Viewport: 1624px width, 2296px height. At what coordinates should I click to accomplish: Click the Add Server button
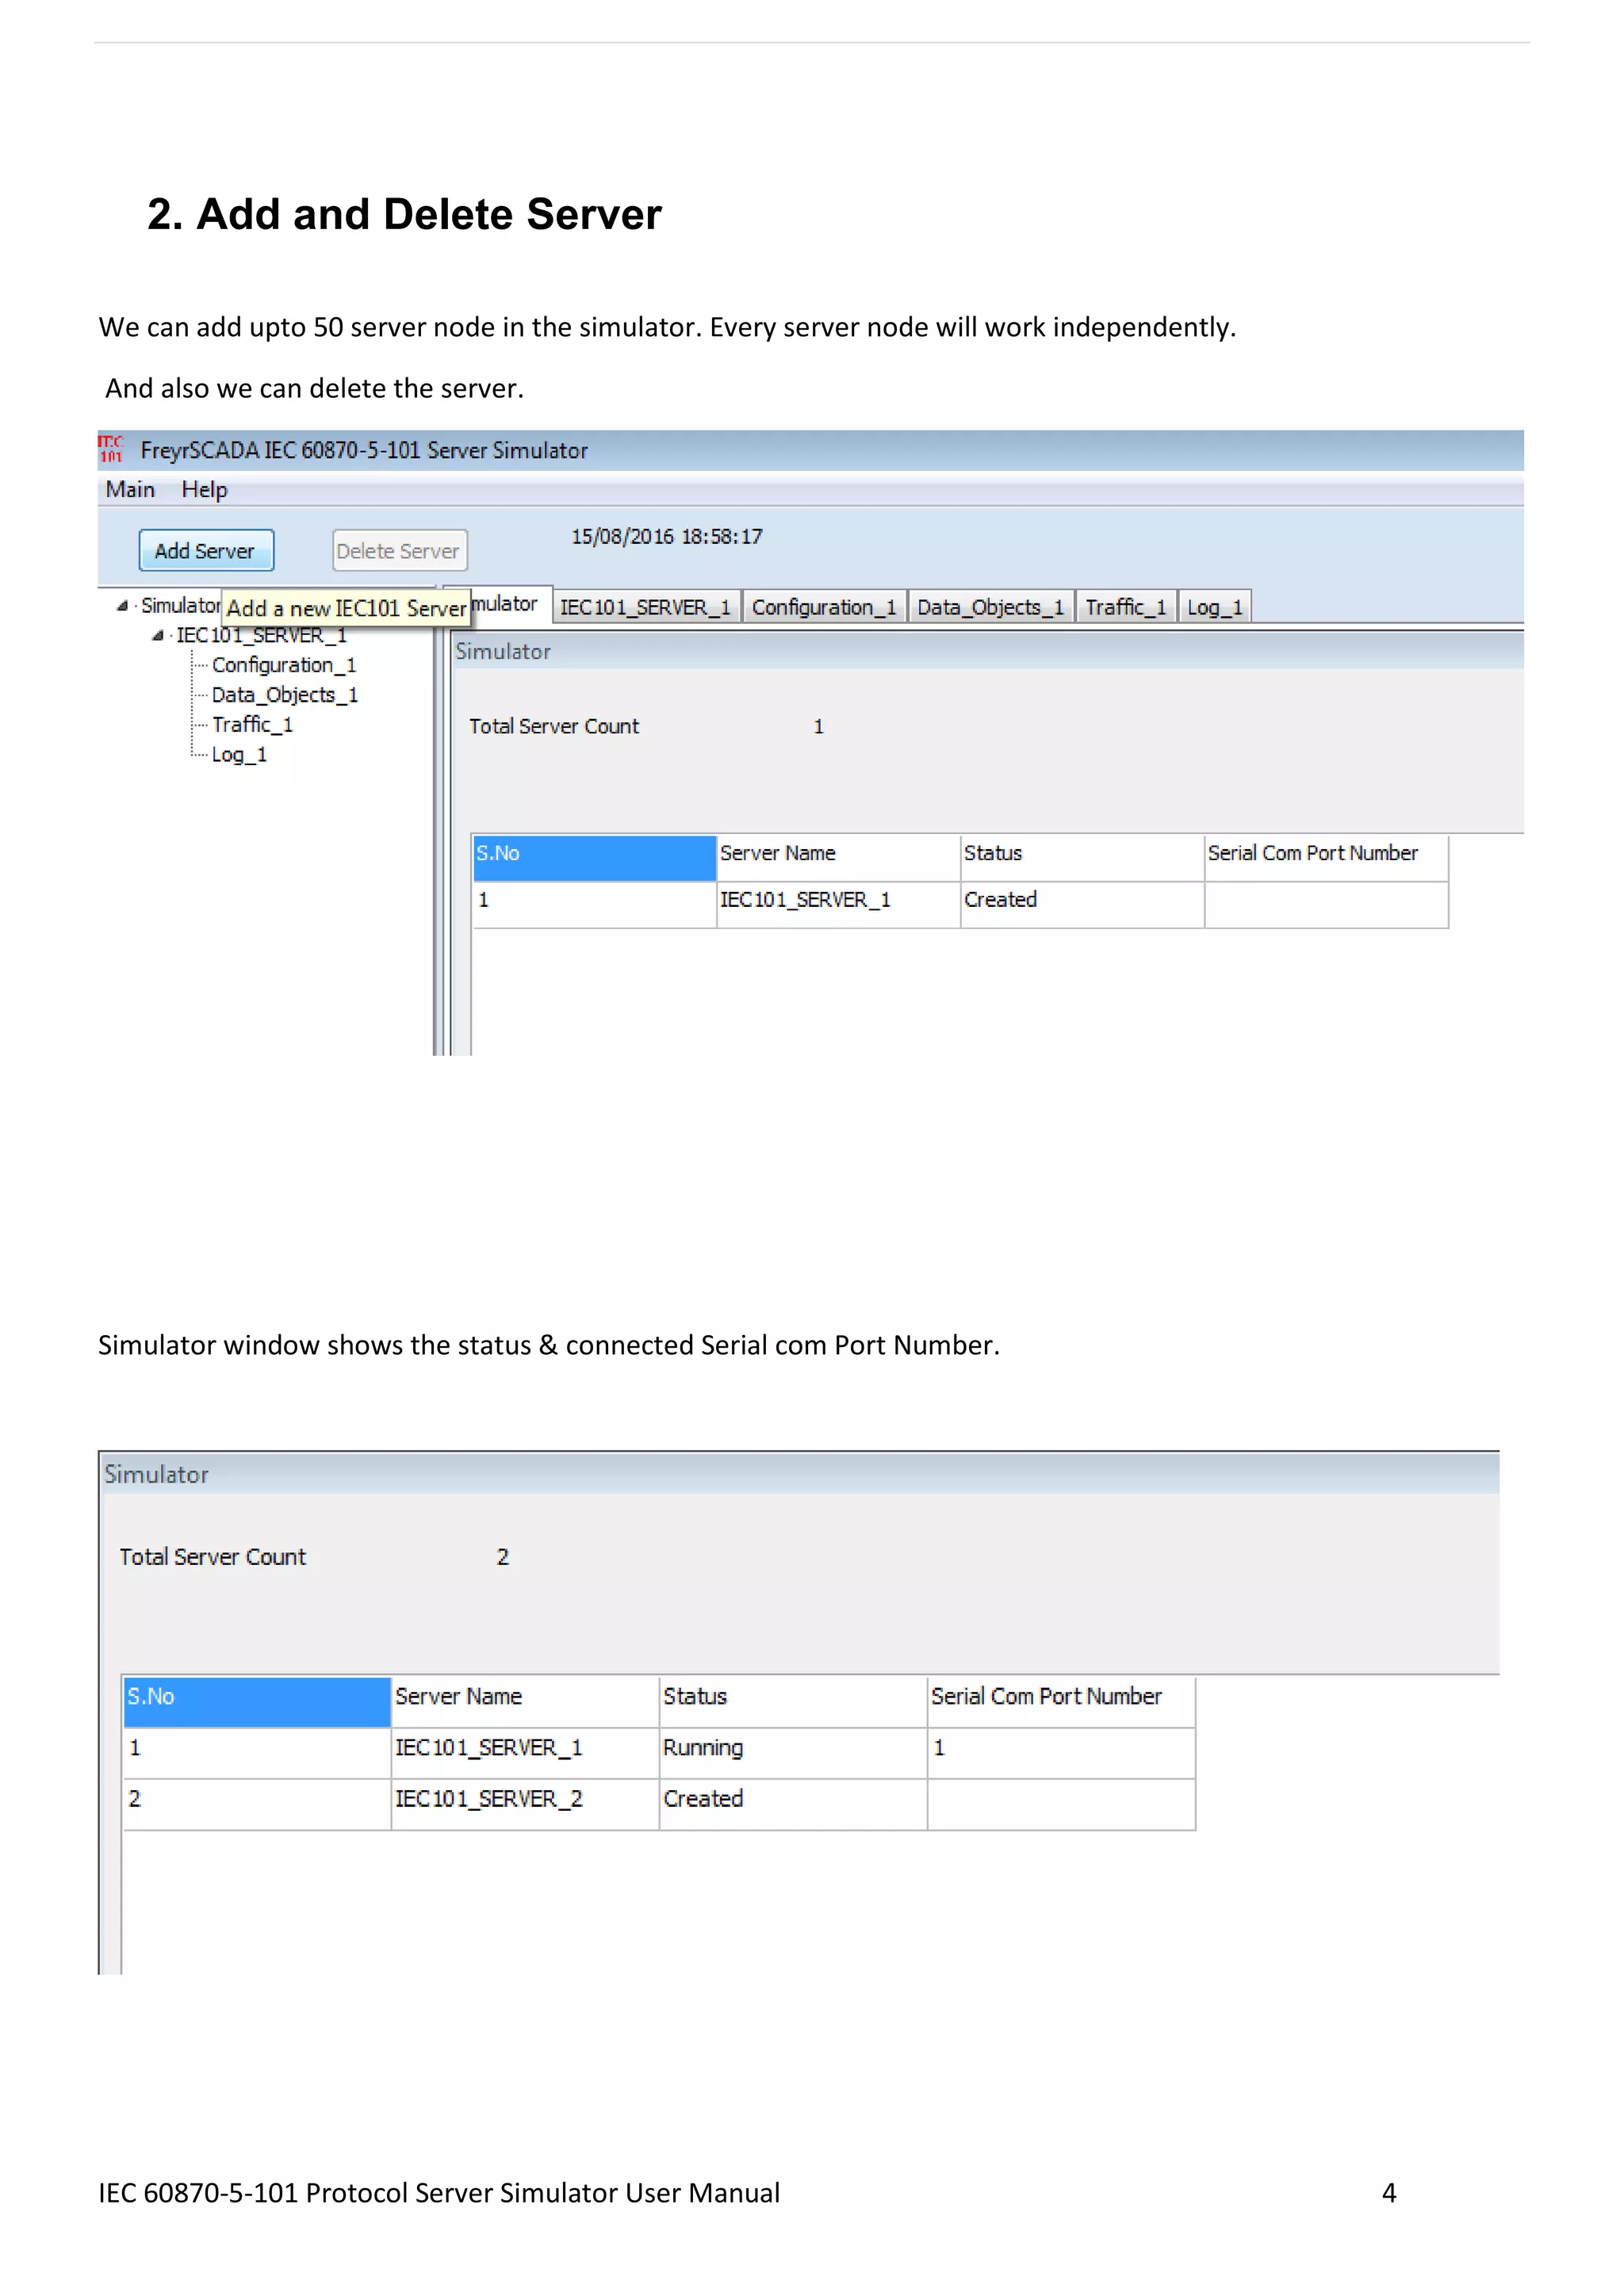tap(206, 551)
